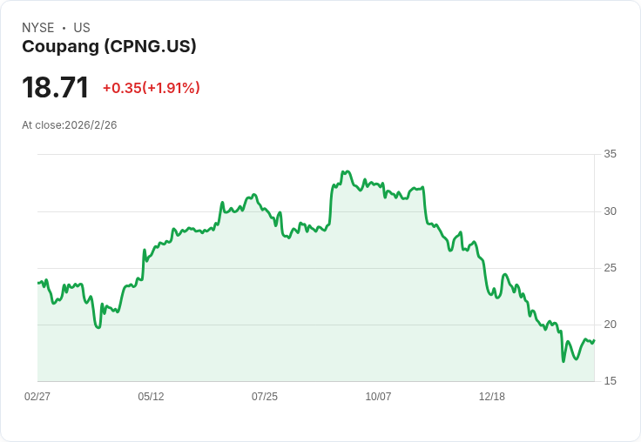Click the 02/27 date axis label
641x442 pixels.
37,396
